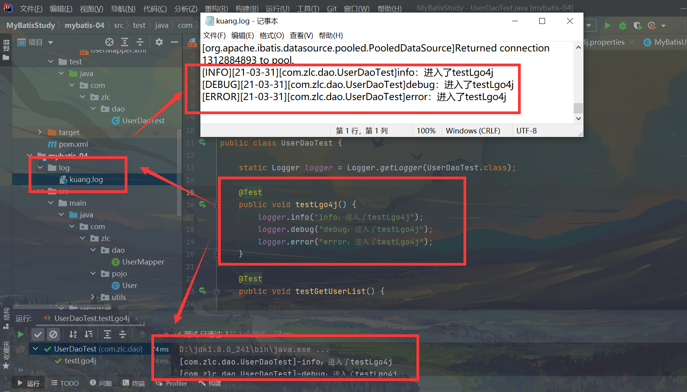Rerun the testLgo4j test with green arrow
The width and height of the screenshot is (687, 392).
tap(21, 334)
